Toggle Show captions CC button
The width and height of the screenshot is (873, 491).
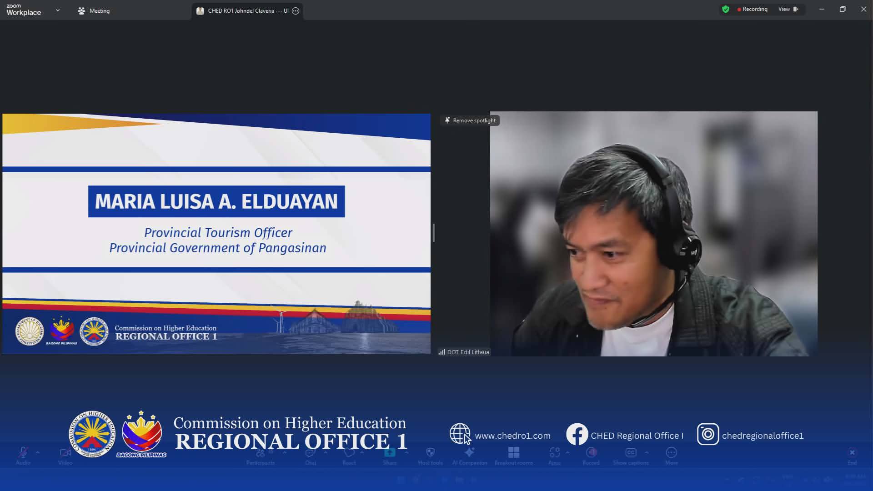(631, 453)
